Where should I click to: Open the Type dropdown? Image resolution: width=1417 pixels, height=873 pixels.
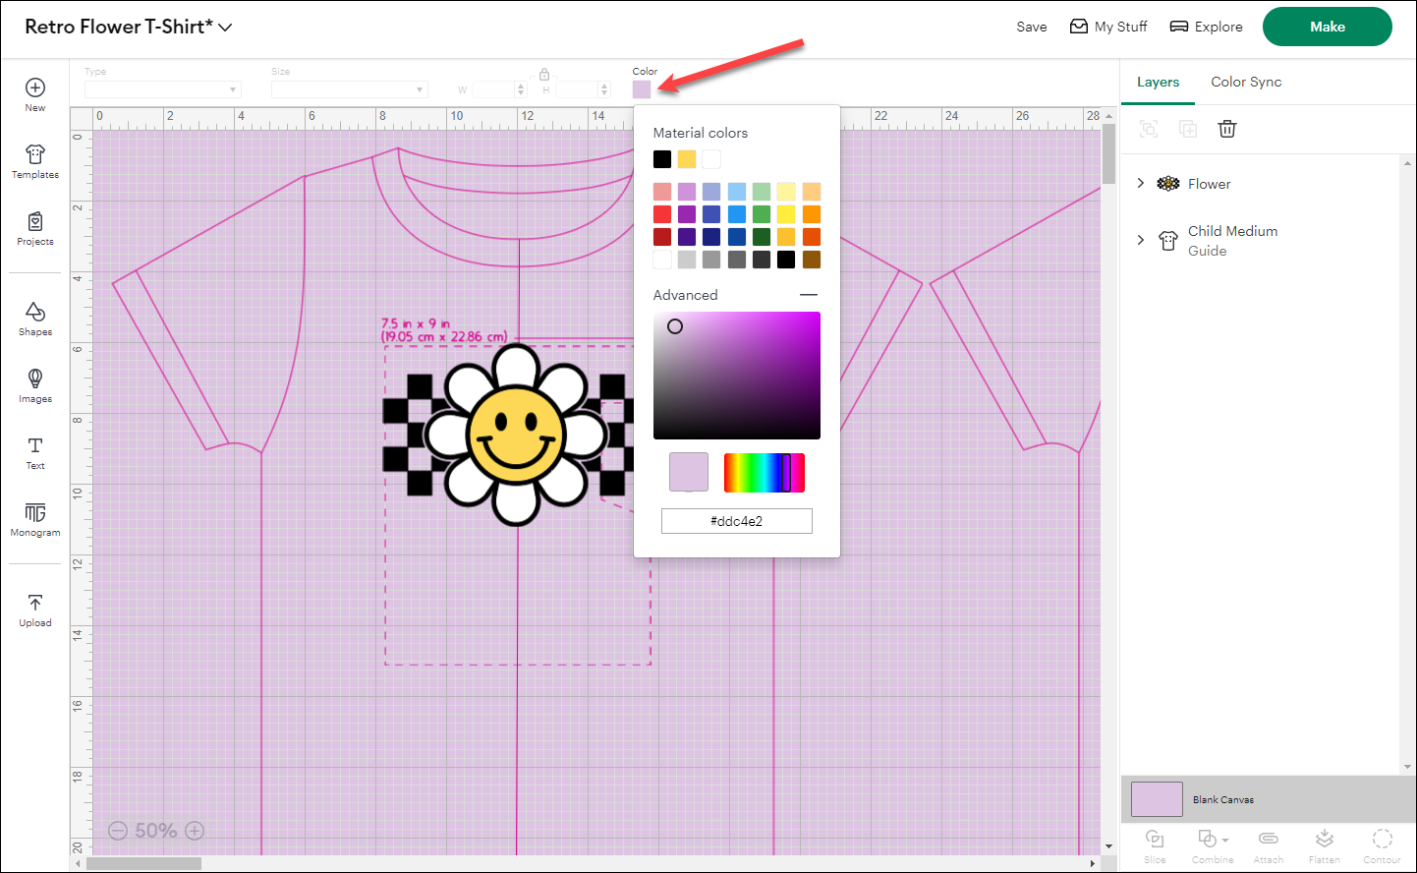pos(163,89)
